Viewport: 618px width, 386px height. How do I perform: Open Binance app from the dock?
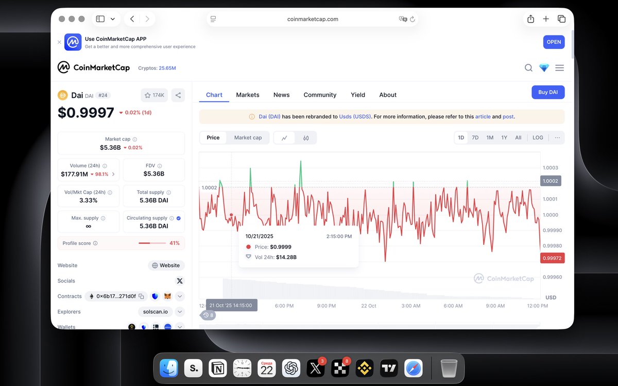[x=365, y=368]
